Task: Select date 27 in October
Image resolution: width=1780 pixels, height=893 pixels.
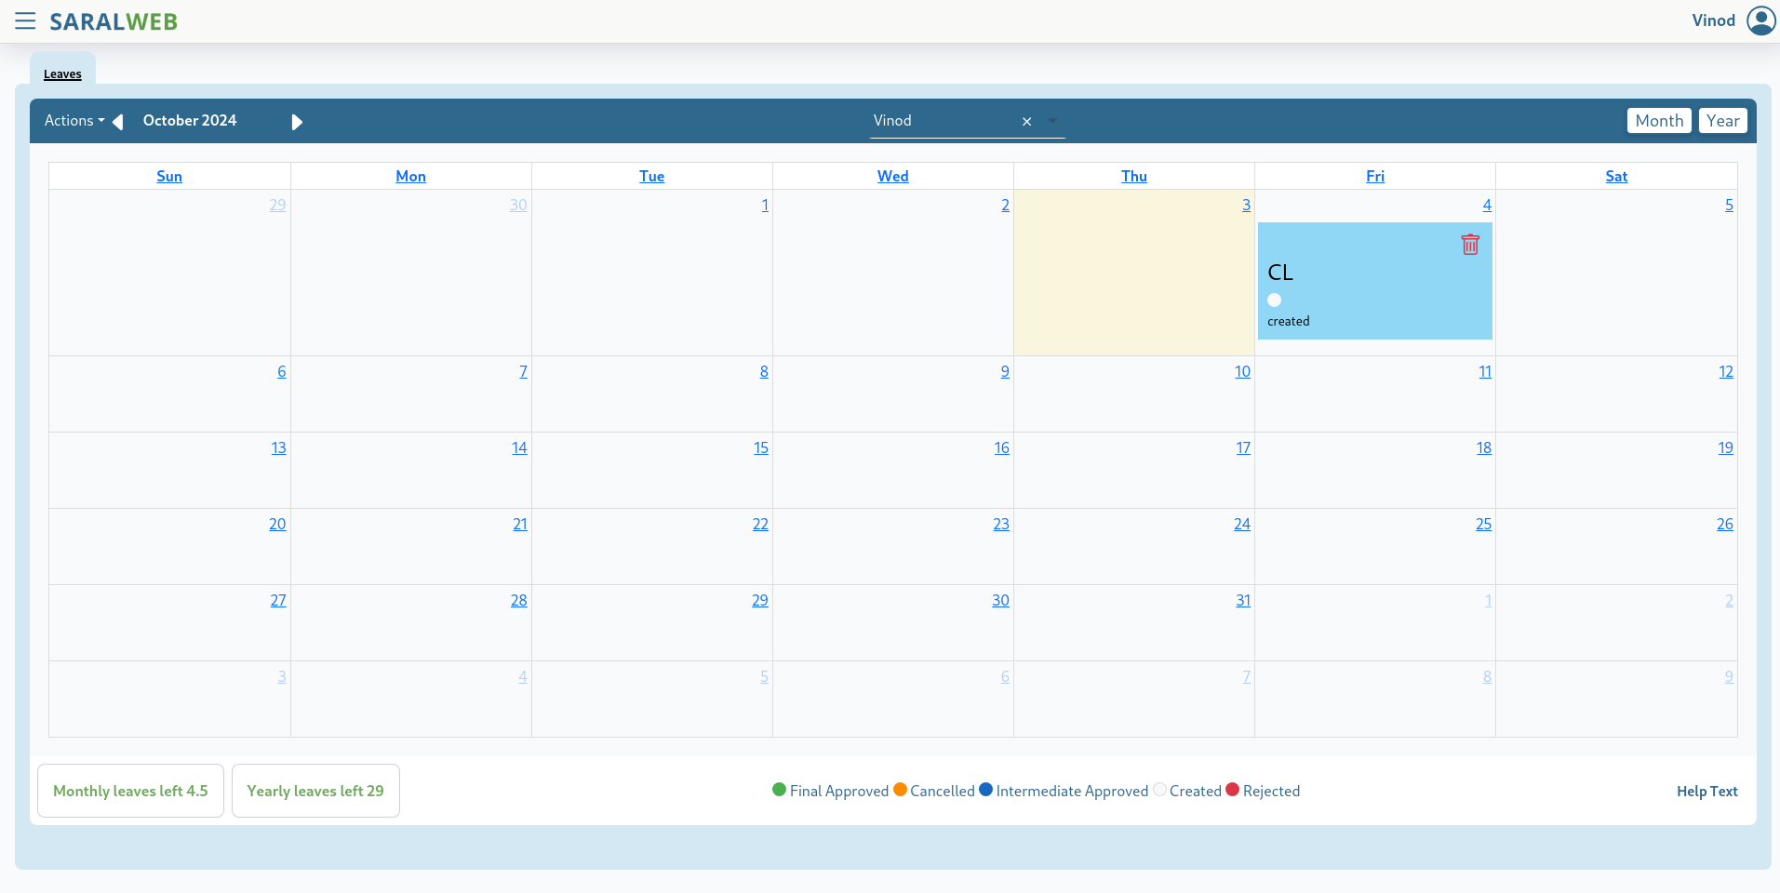Action: coord(278,600)
